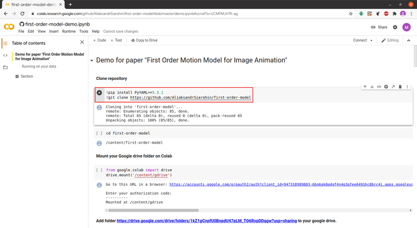Open the accounts.google.com OAuth URL
The image size is (417, 228).
(x=291, y=184)
